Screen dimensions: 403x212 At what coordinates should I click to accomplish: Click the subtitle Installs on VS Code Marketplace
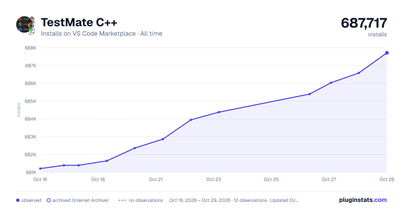pos(88,34)
